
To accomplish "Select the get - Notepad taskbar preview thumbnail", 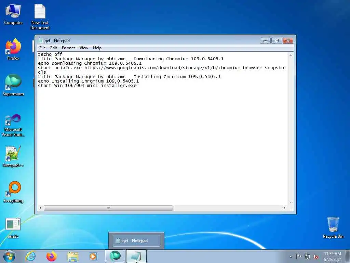I will pos(136,241).
